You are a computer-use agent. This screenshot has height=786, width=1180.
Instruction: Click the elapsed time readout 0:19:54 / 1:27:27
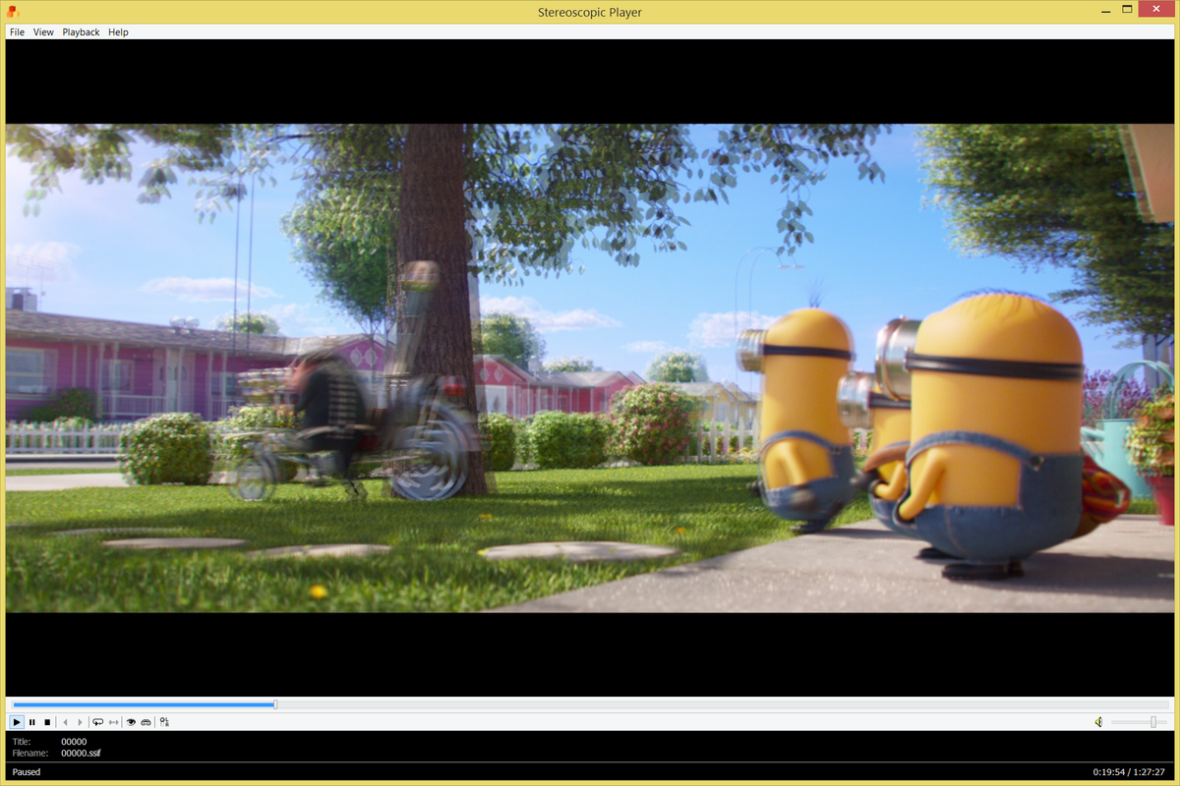pyautogui.click(x=1129, y=772)
